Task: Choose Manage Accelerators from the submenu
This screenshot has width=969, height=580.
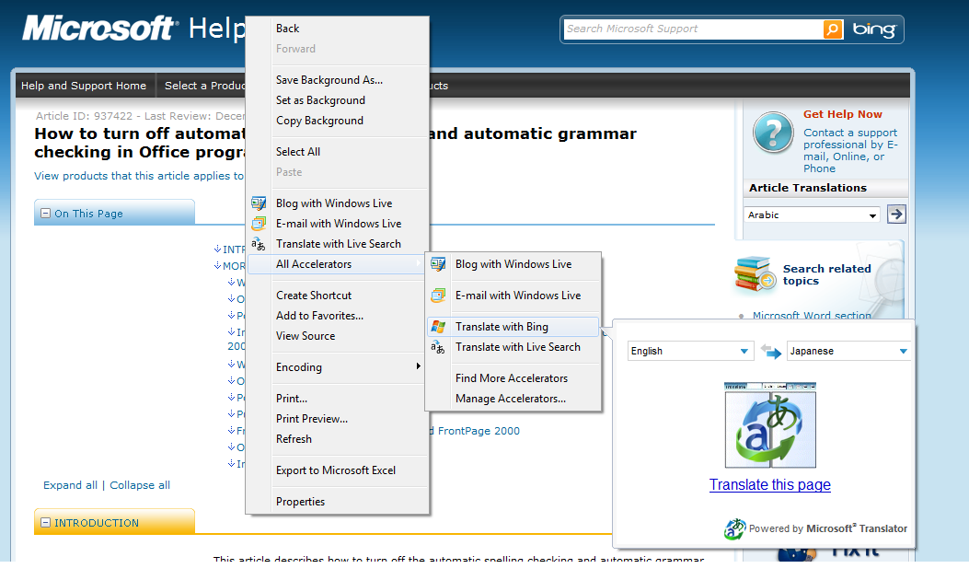Action: pyautogui.click(x=511, y=399)
